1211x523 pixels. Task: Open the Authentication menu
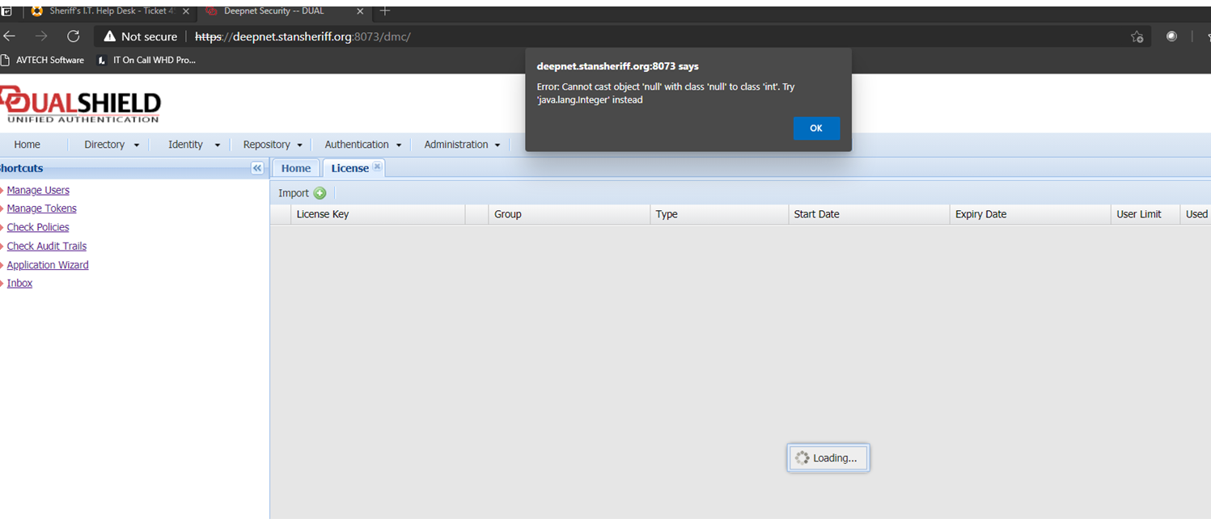362,145
